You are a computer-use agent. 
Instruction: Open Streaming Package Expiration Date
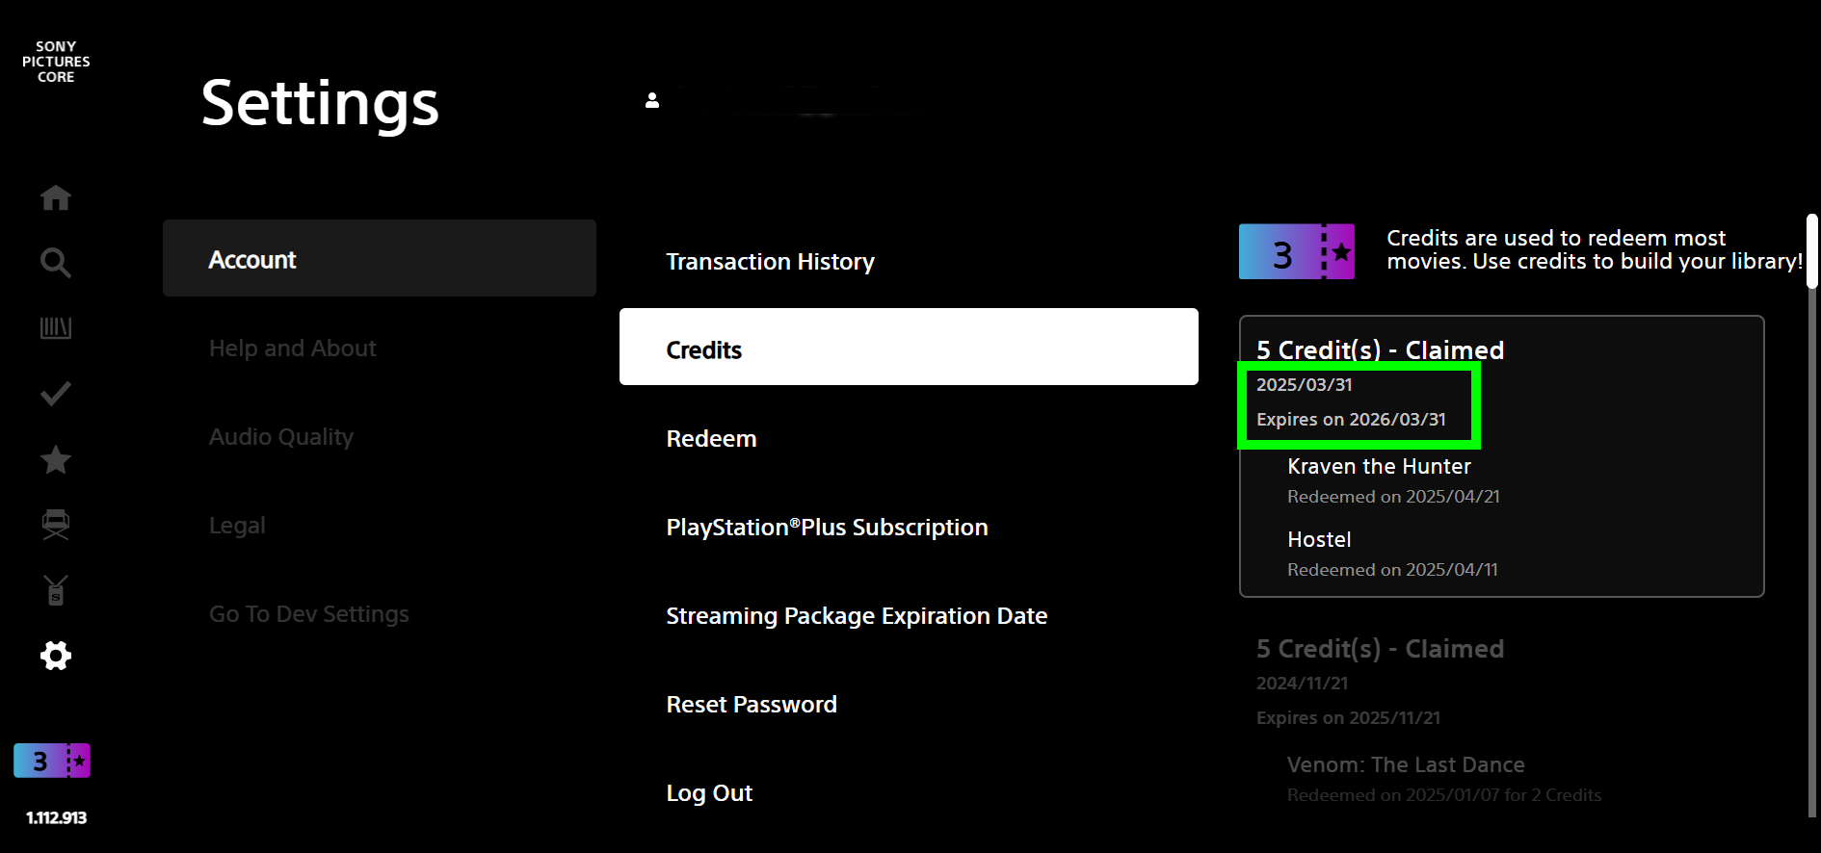coord(857,616)
